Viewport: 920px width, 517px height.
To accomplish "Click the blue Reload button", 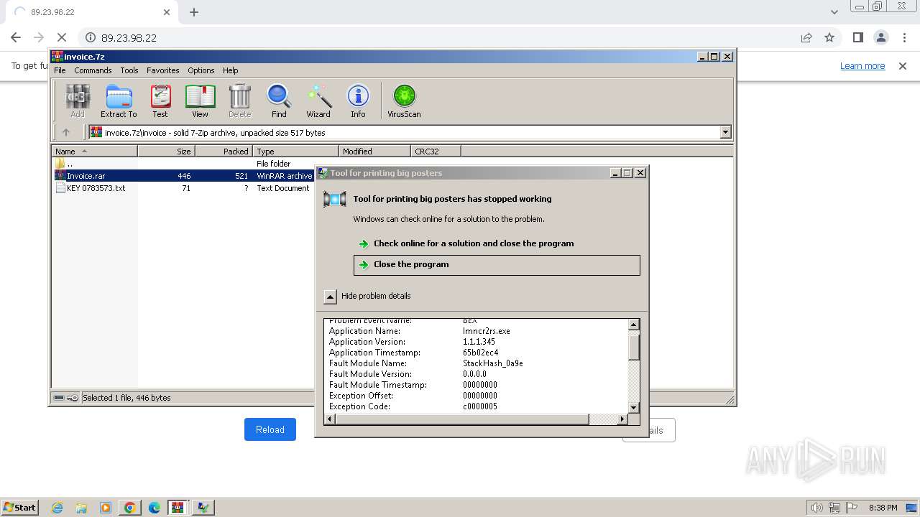I will coord(270,429).
